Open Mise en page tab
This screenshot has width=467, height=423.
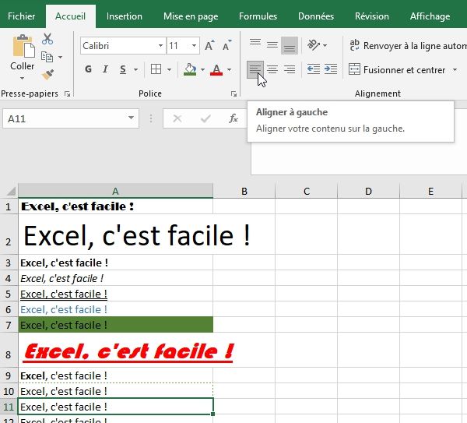(191, 16)
